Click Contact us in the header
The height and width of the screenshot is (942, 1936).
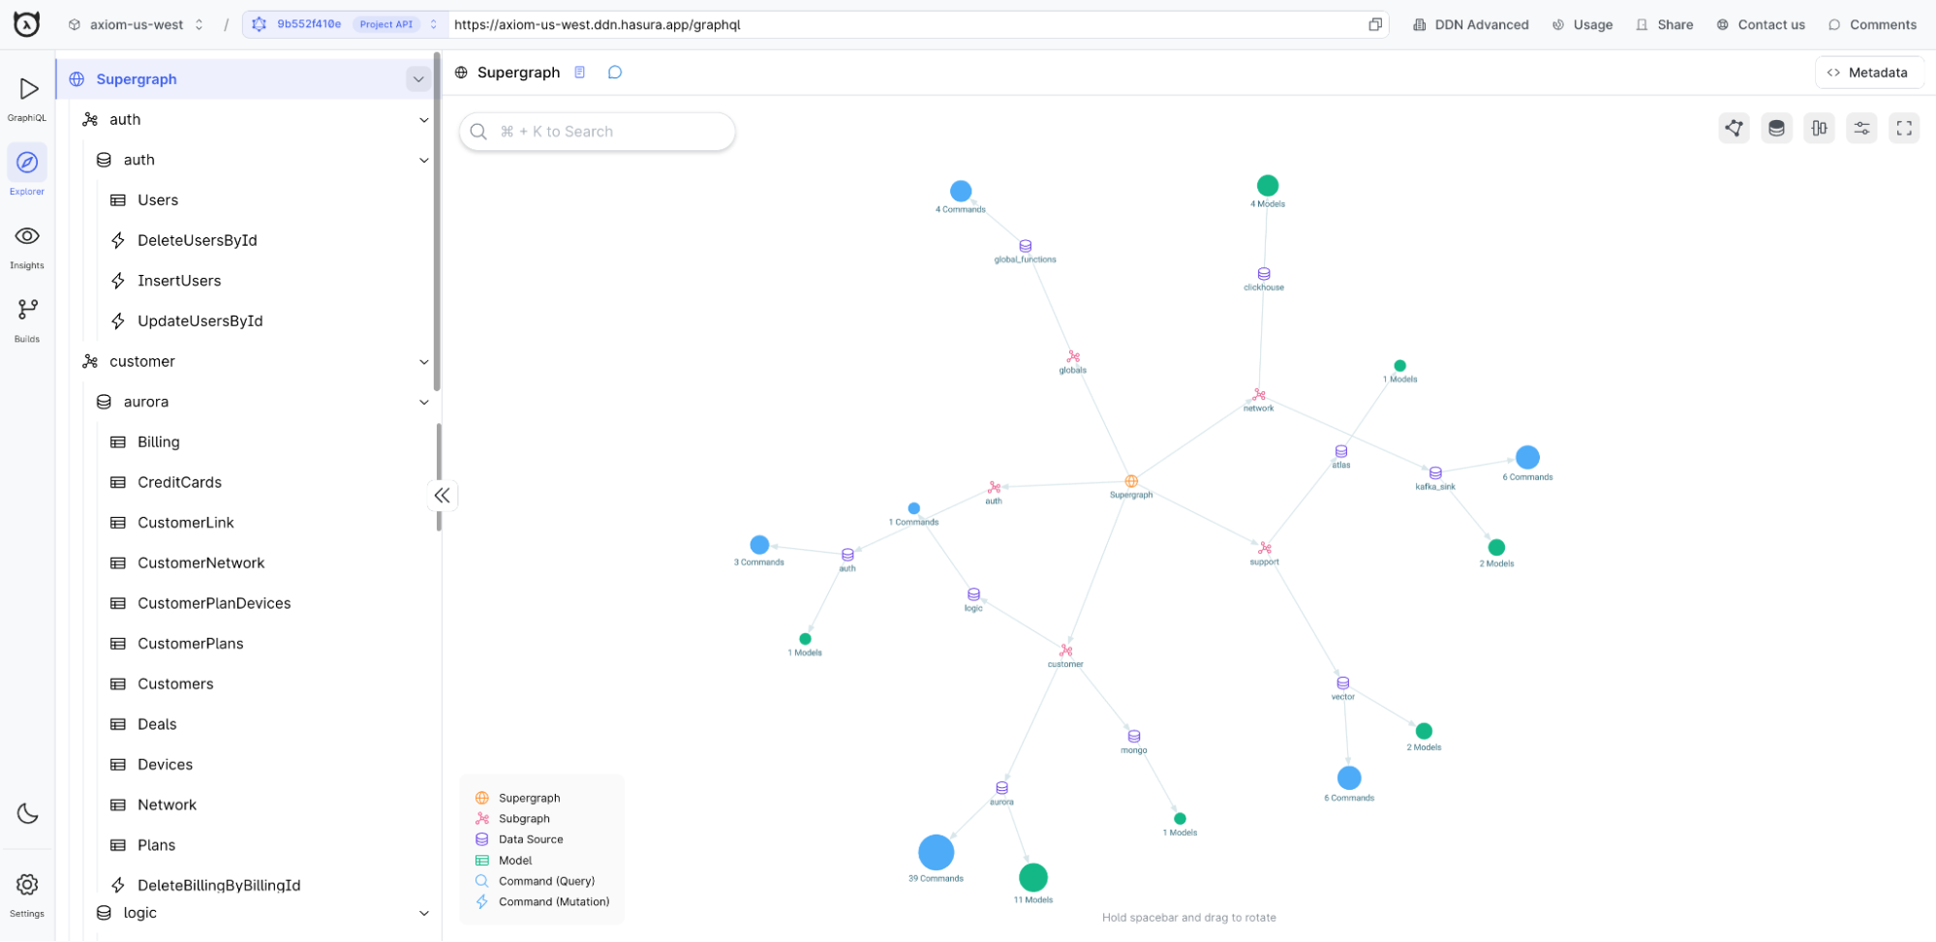[x=1761, y=24]
